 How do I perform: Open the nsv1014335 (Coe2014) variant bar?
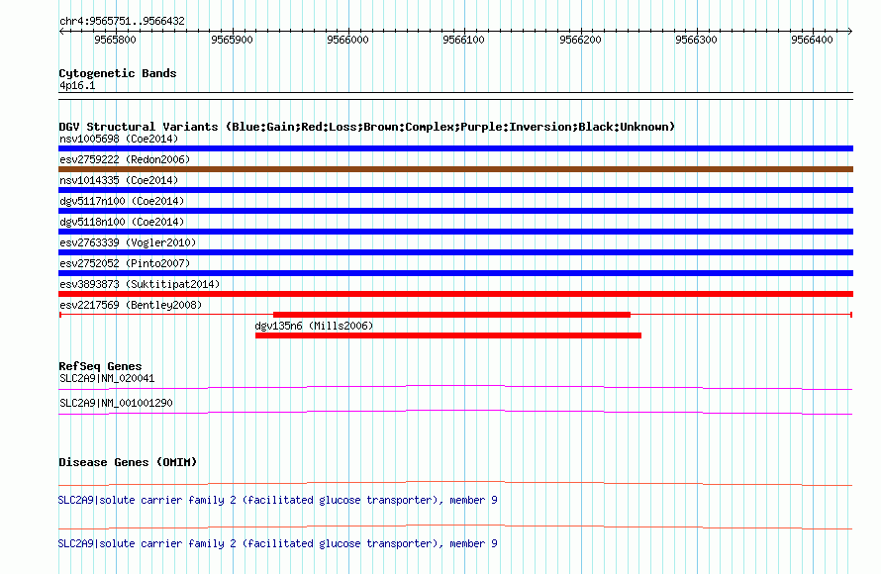click(455, 190)
